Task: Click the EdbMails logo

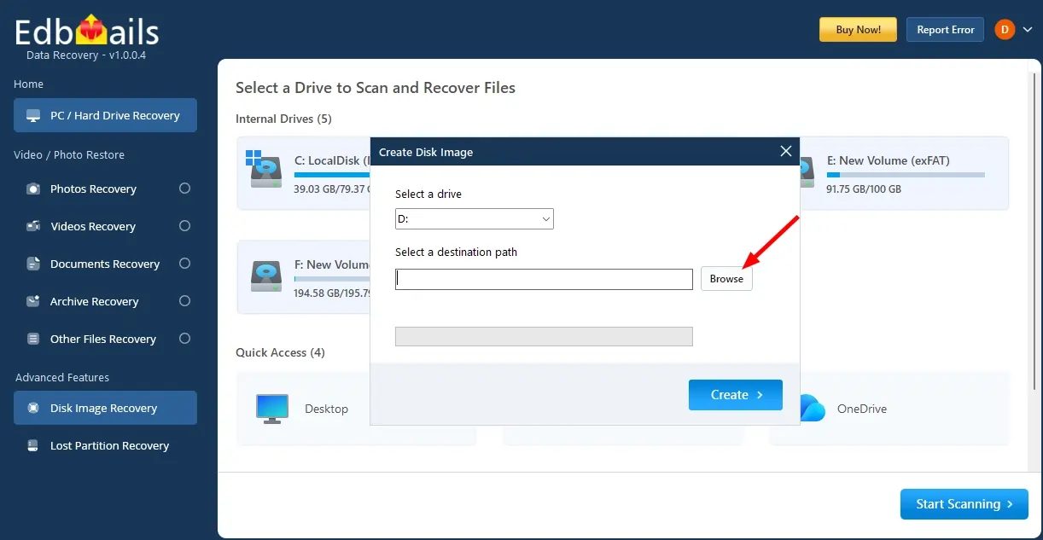Action: (87, 32)
